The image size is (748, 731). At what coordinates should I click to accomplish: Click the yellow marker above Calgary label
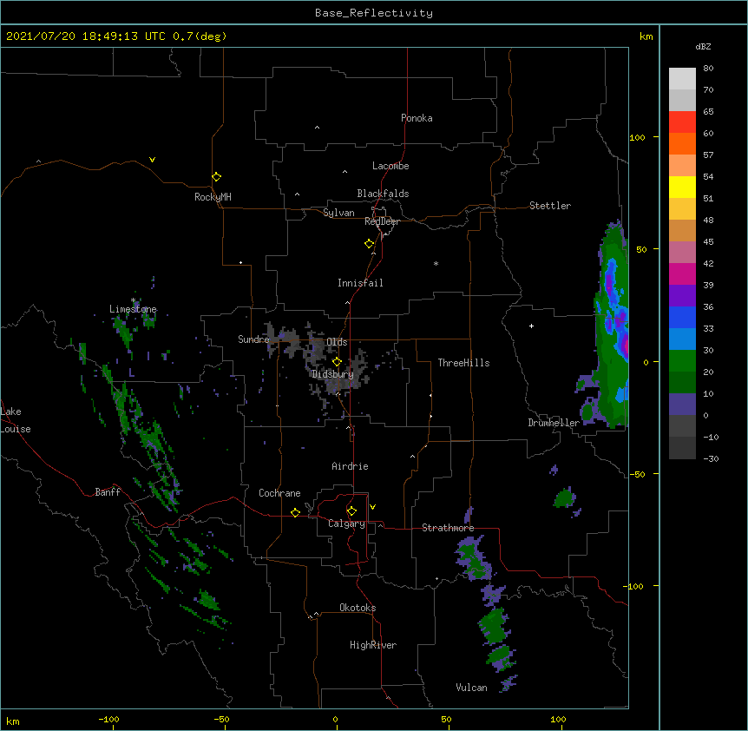(351, 511)
